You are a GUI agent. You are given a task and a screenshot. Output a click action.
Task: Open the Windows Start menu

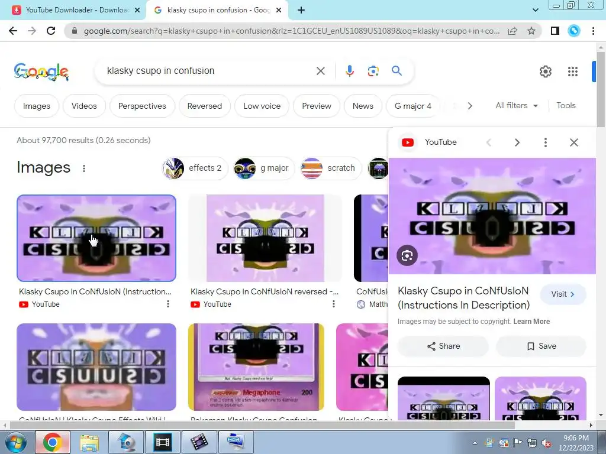pos(16,442)
